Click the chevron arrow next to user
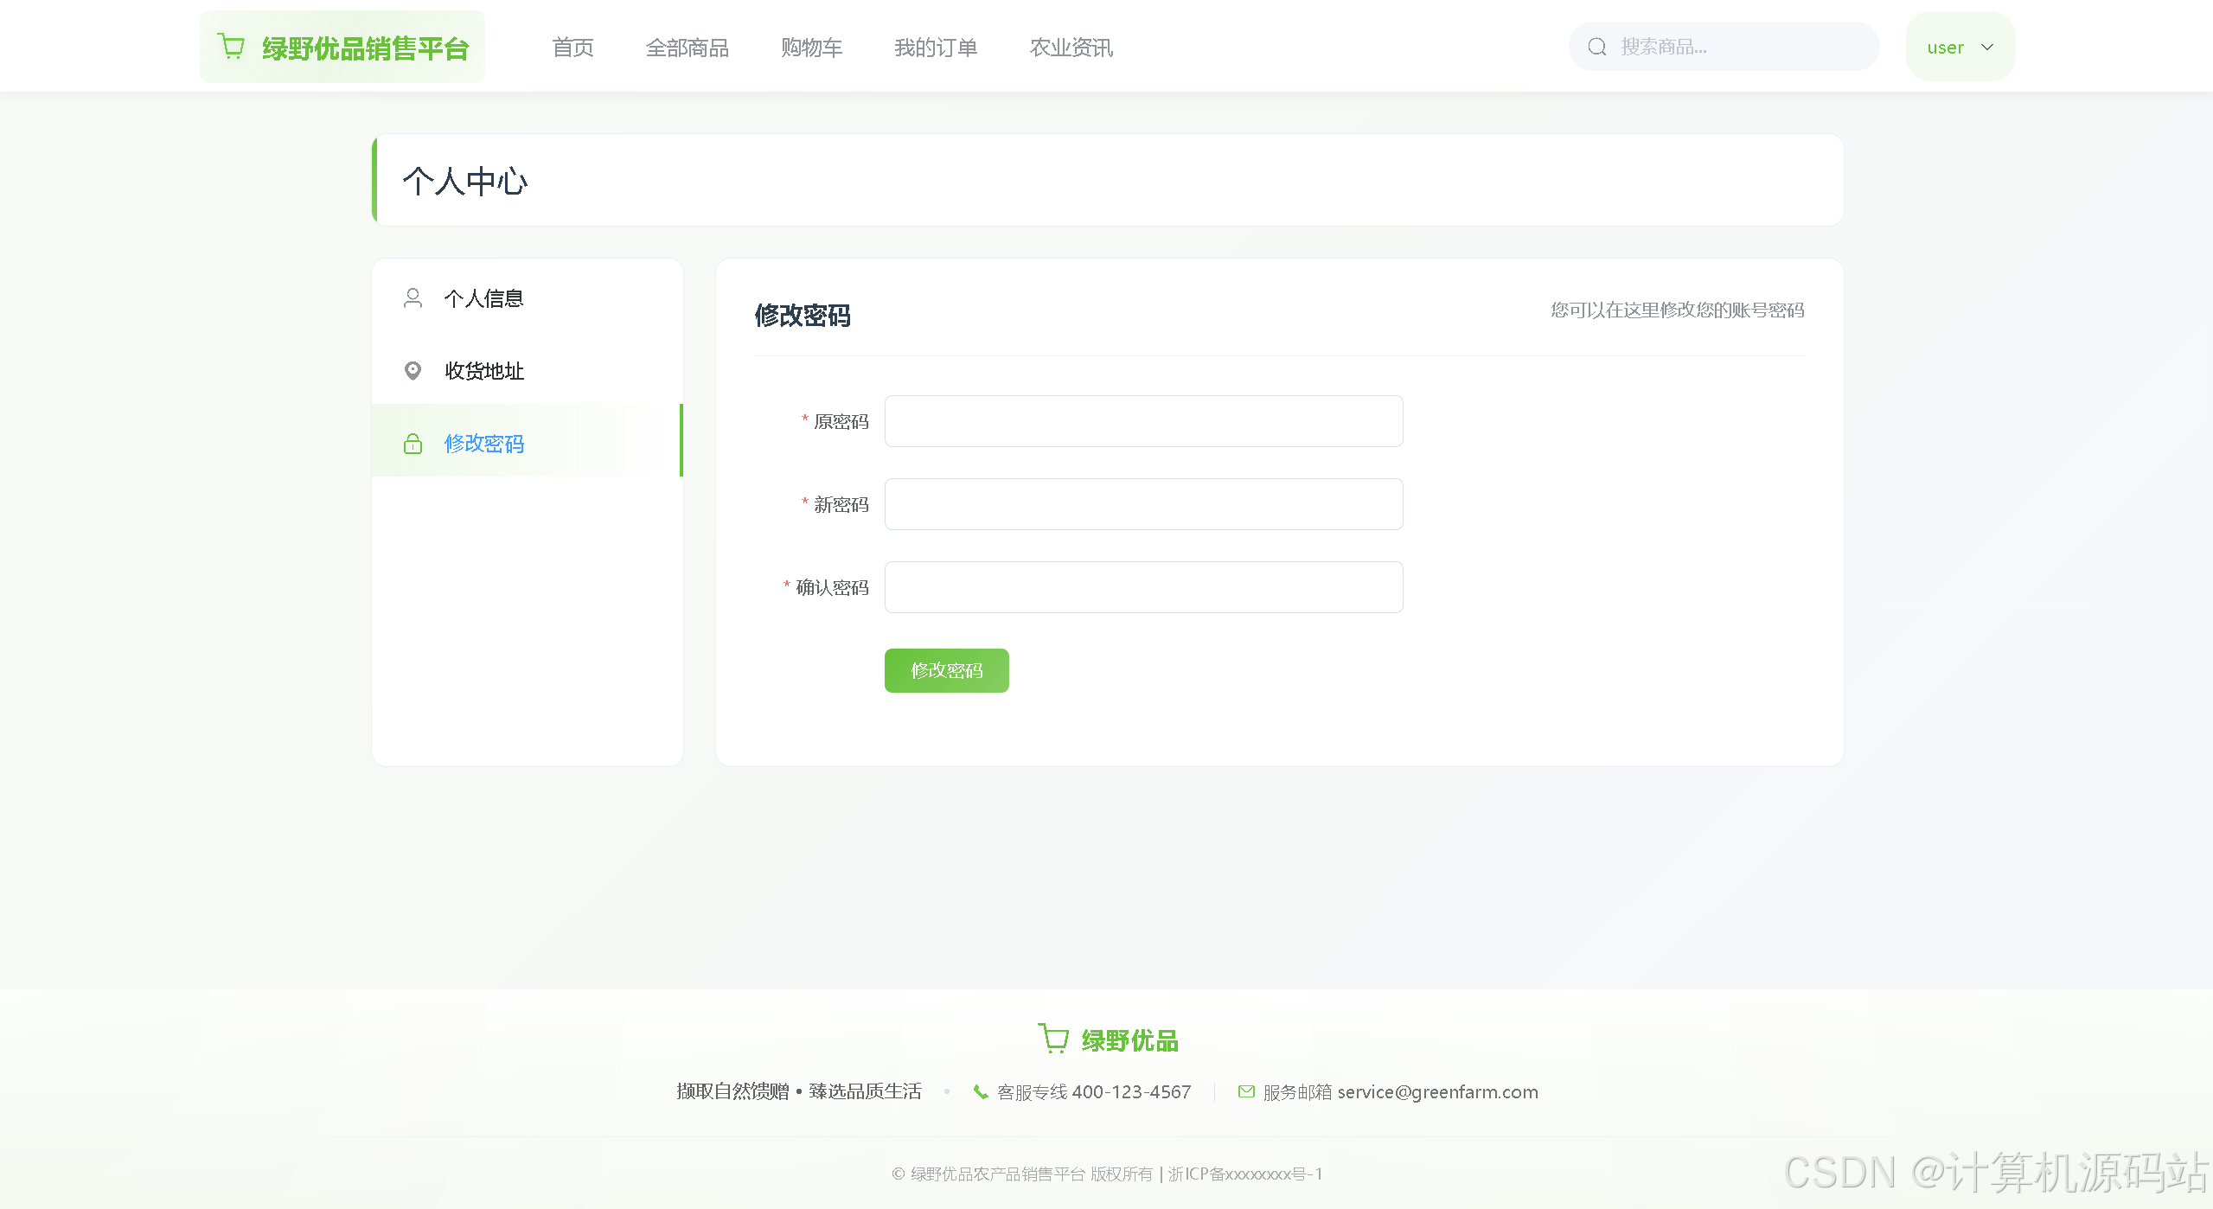 [x=1987, y=48]
